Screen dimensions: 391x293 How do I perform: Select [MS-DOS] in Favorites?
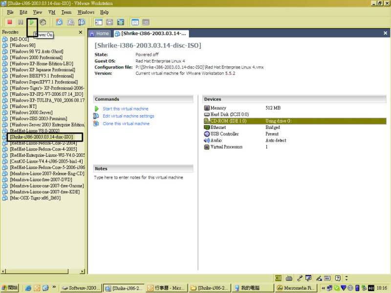coord(19,39)
